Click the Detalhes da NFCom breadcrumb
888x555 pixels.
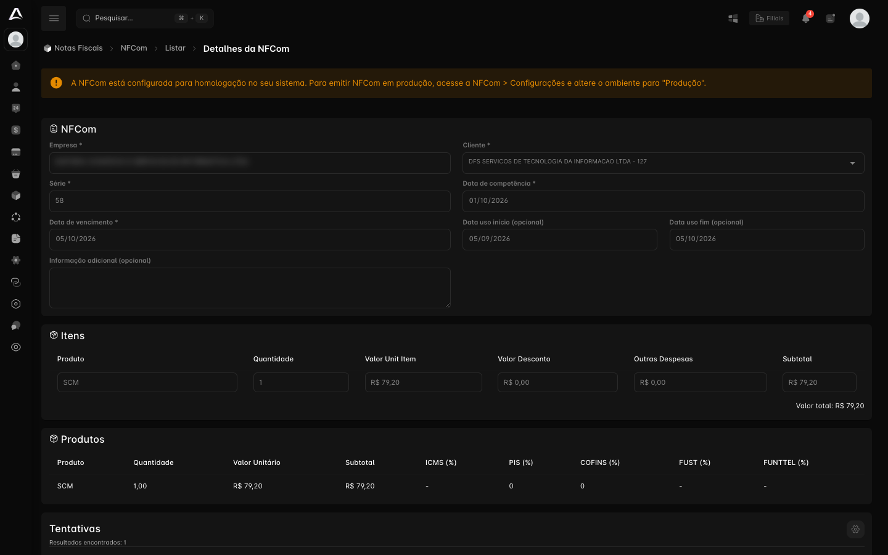tap(246, 49)
